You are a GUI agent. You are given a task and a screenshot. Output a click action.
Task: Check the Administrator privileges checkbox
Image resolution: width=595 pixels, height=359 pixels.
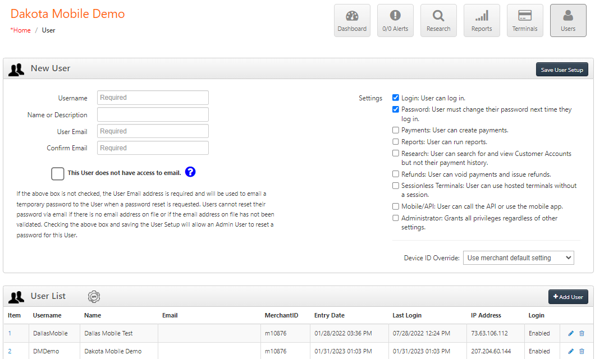(x=396, y=218)
